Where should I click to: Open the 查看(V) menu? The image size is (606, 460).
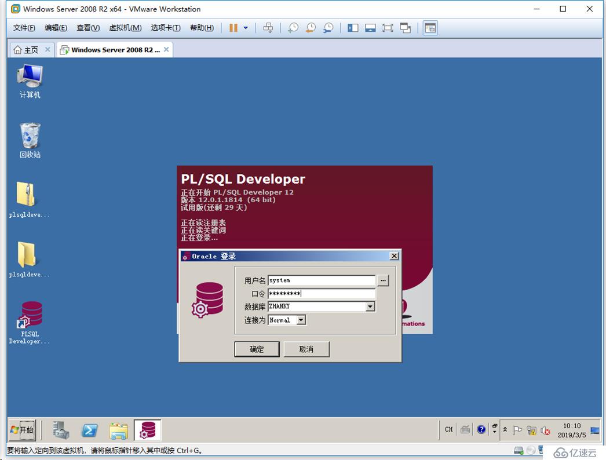[x=88, y=28]
